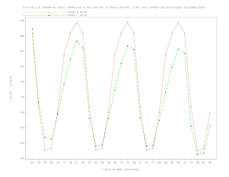This screenshot has width=229, height=177.
Task: Click the y-axis label F_MEAN | O_MEAN
Action: pos(11,89)
